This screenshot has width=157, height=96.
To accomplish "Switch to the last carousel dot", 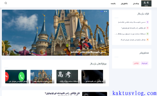I will click(x=106, y=11).
